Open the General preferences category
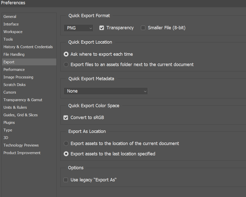This screenshot has height=197, width=246. (x=10, y=17)
